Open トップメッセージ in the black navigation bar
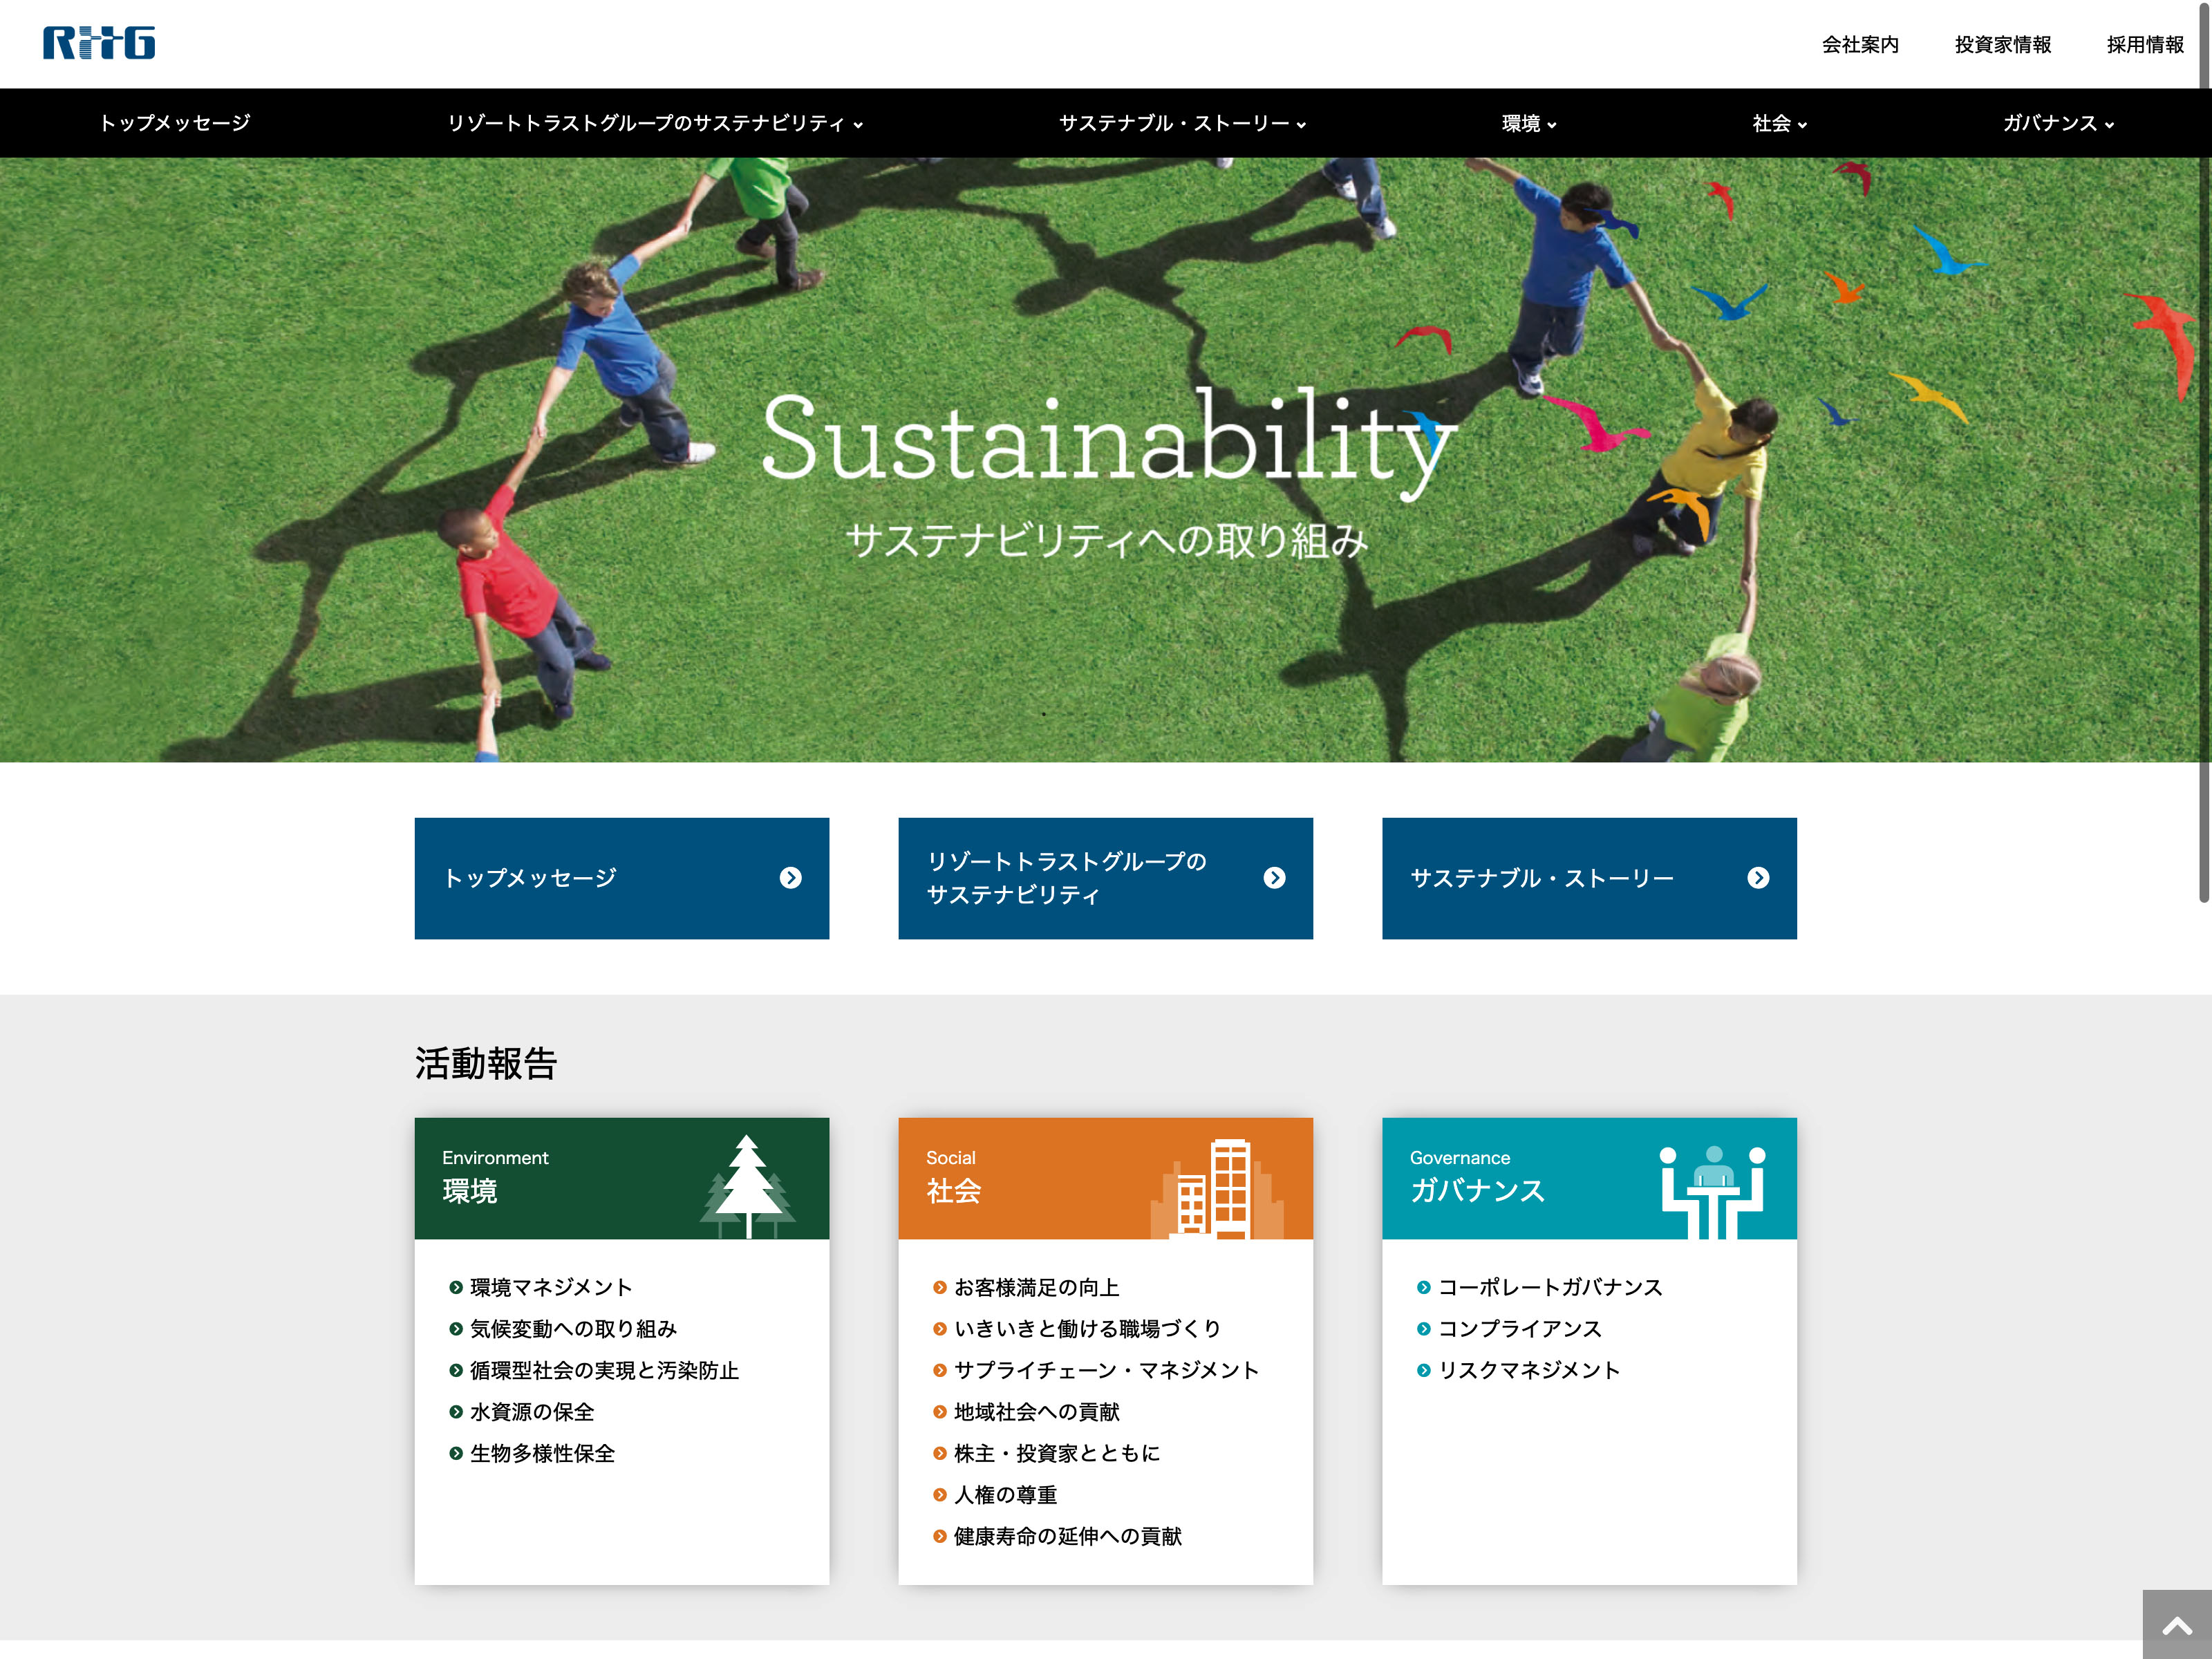 point(174,124)
